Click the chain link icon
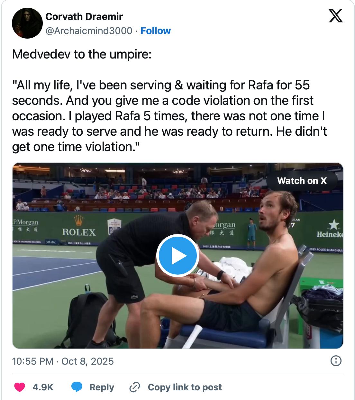355x400 pixels. (134, 387)
